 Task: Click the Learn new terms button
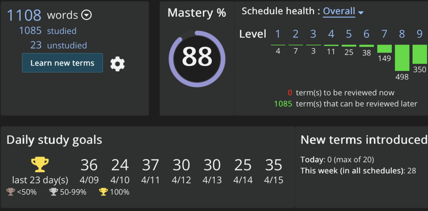point(62,63)
